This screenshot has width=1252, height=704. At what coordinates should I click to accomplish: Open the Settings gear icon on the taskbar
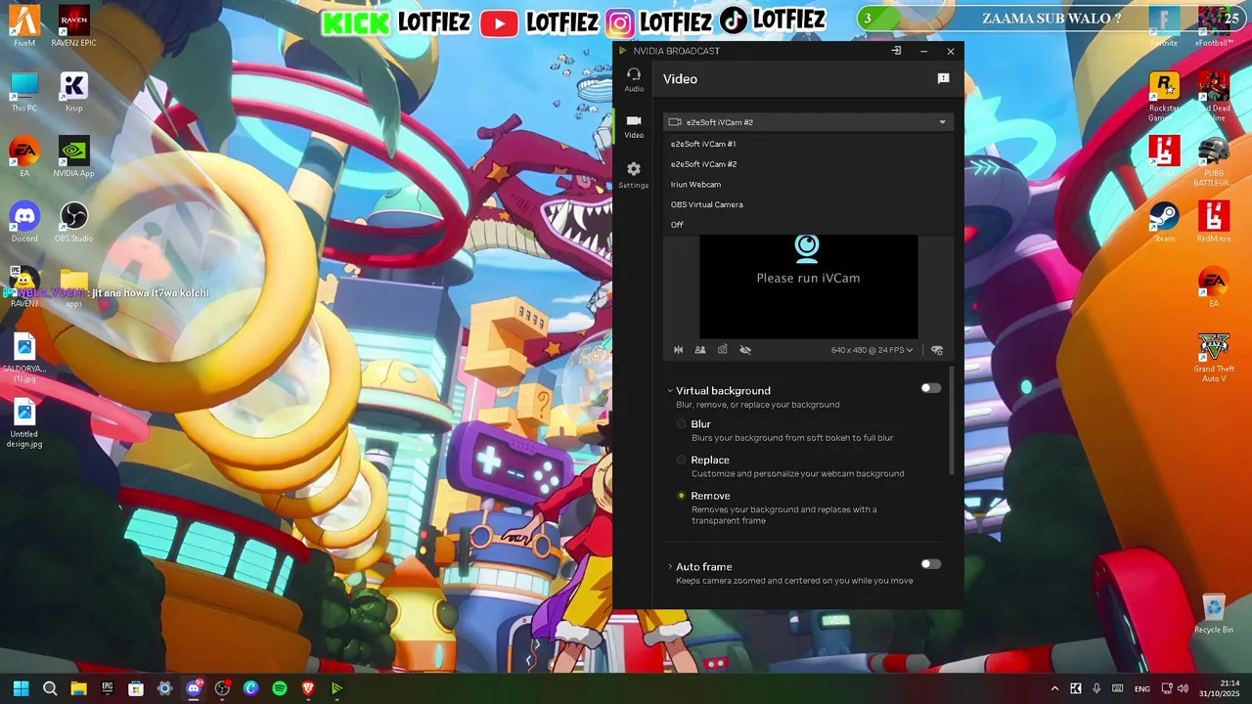164,688
